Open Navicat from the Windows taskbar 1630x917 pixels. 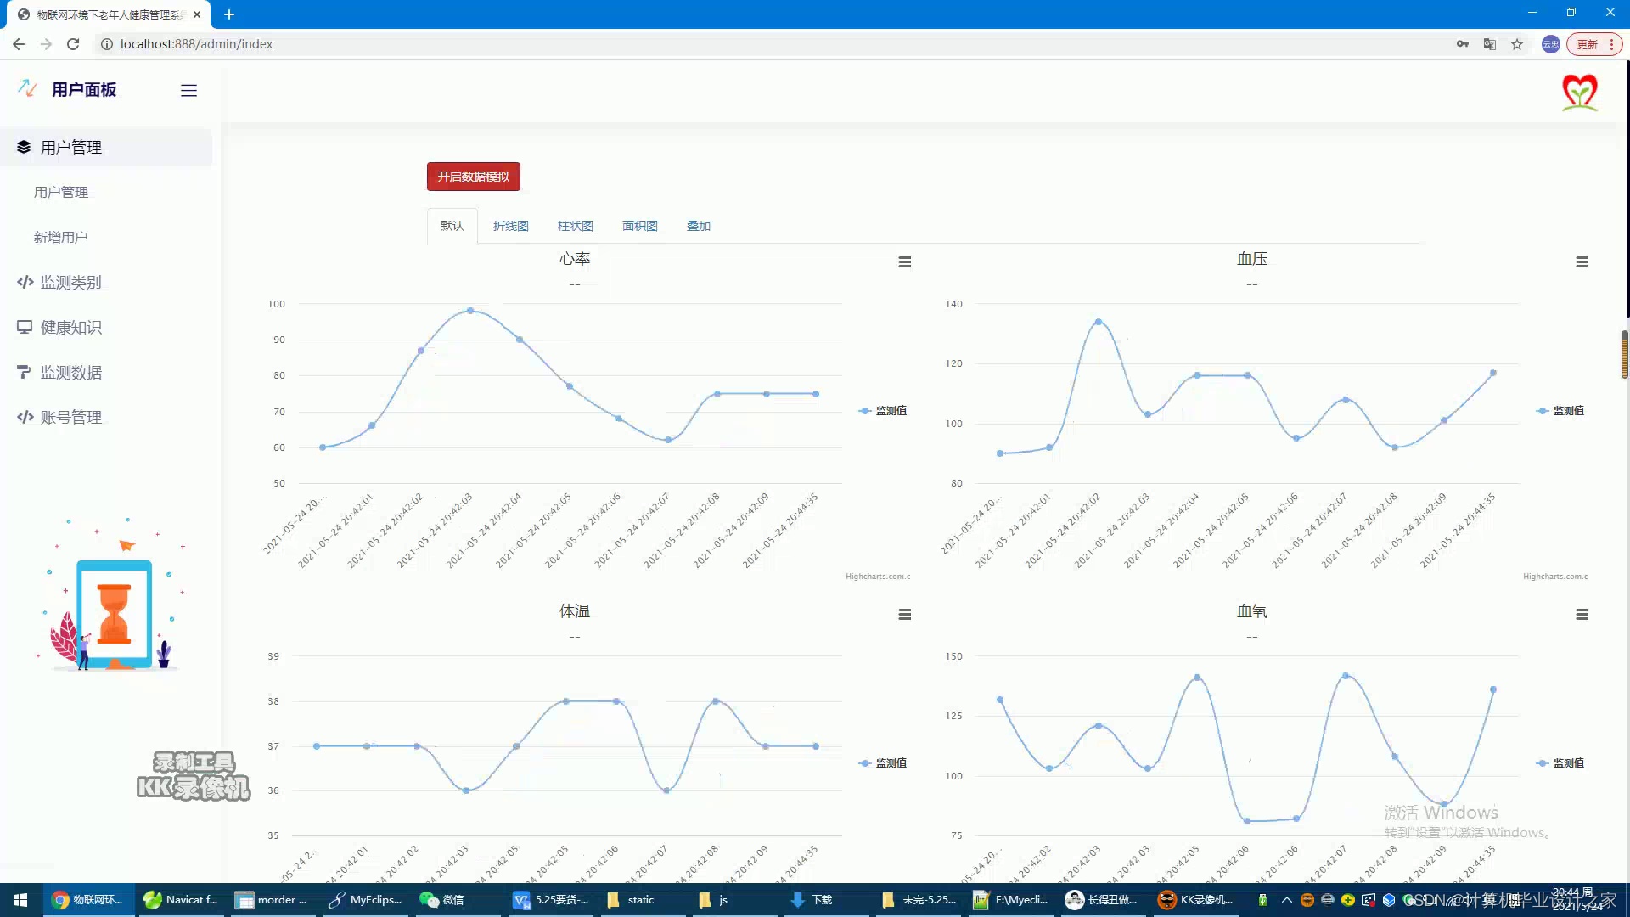[x=181, y=900]
